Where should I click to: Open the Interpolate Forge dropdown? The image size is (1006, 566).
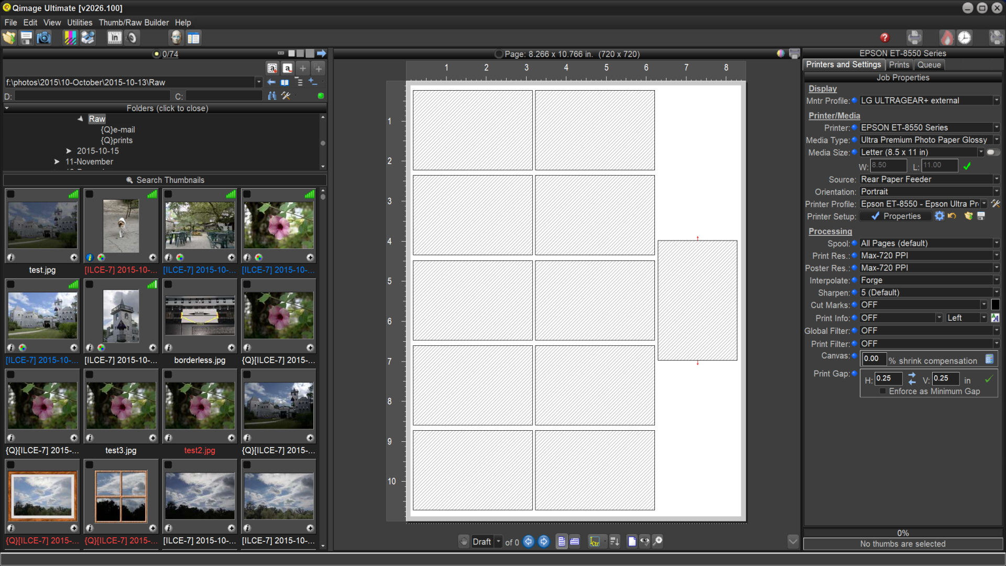(996, 280)
